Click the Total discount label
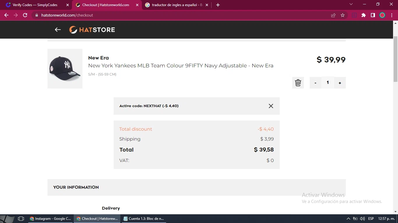The image size is (398, 223). tap(136, 129)
